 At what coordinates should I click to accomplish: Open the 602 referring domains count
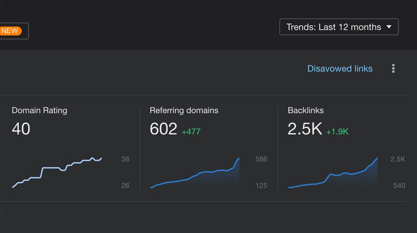163,129
